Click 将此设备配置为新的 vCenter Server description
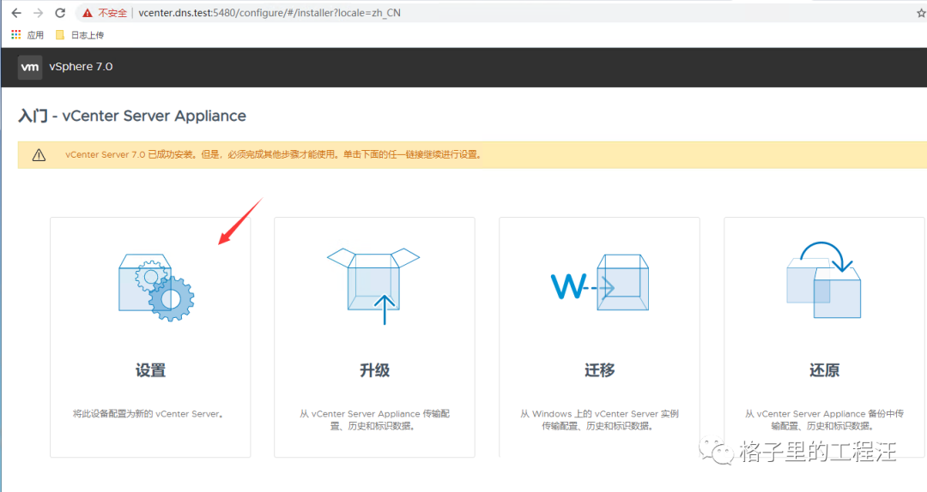Screen dimensions: 927x492 tap(149, 414)
